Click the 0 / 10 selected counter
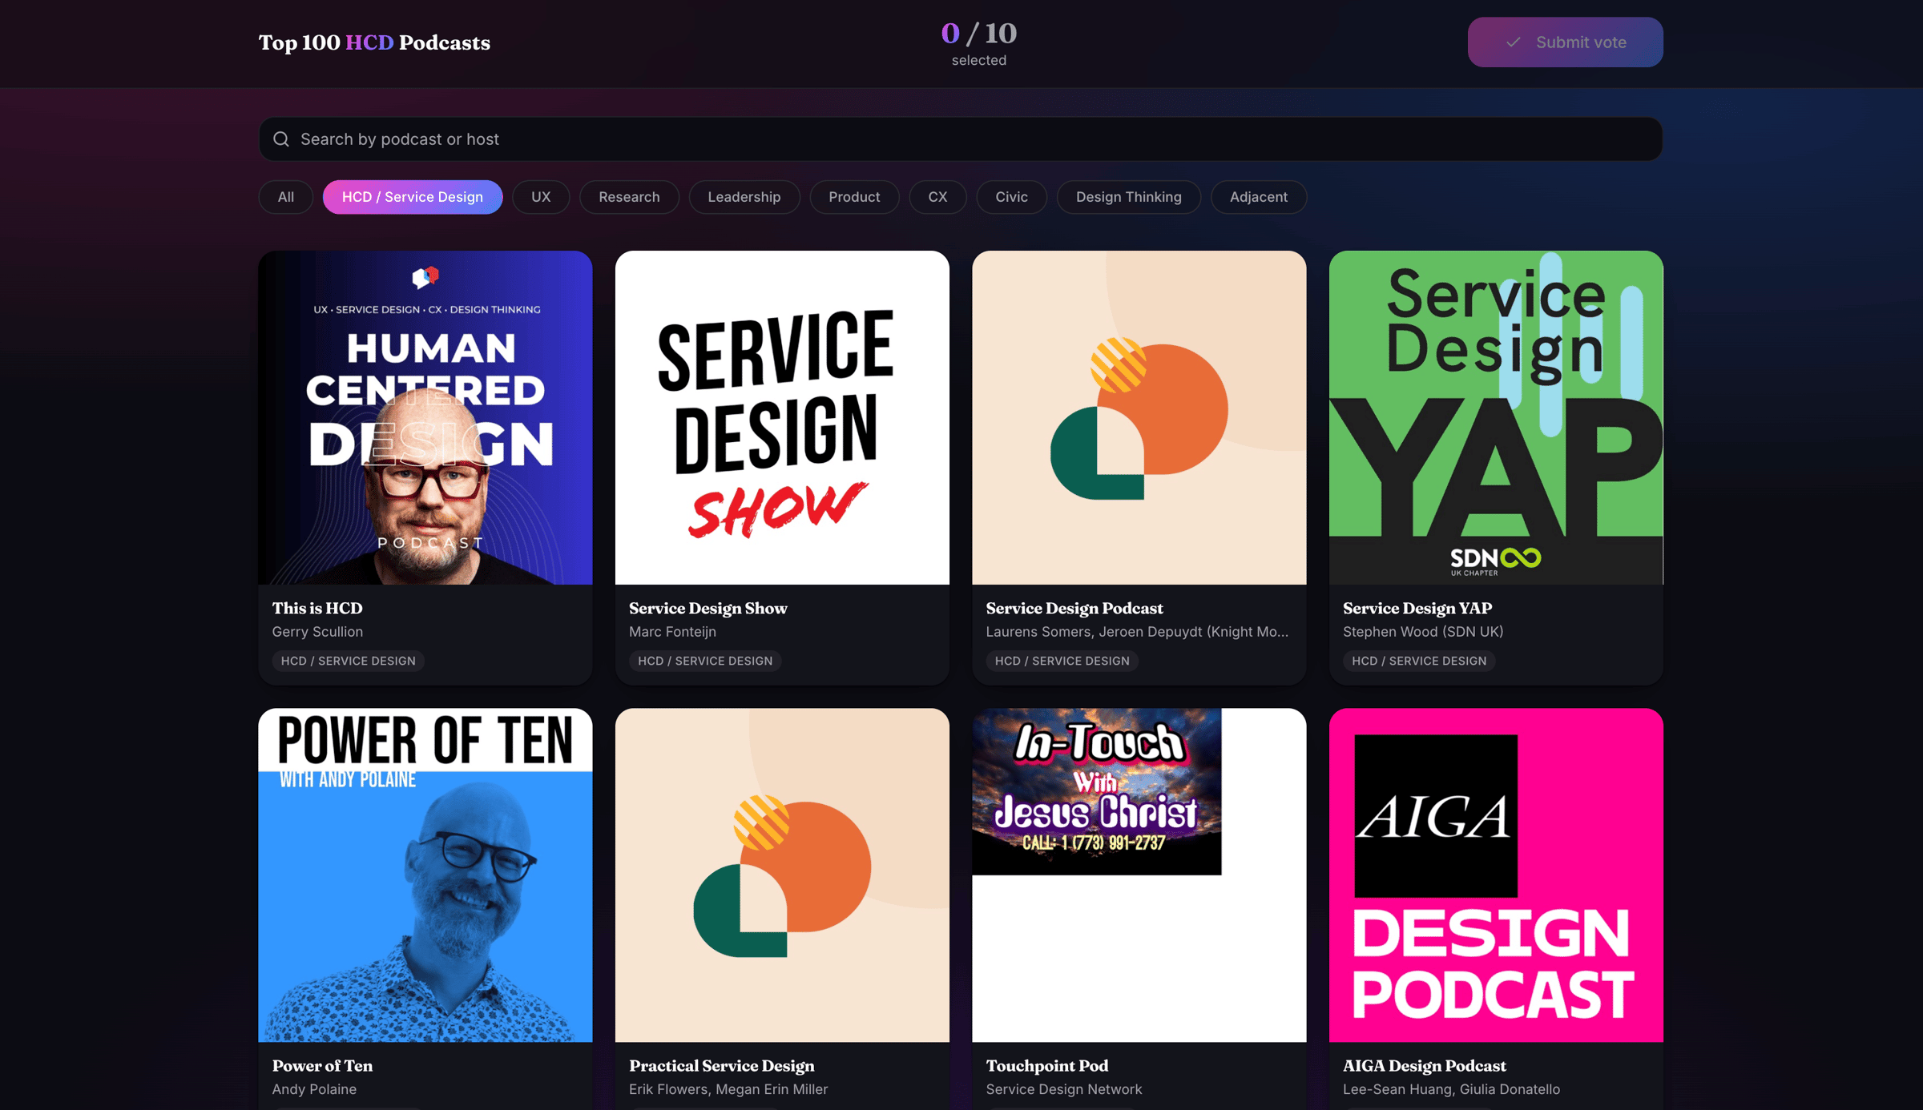Screen dimensions: 1923x1110 click(979, 42)
